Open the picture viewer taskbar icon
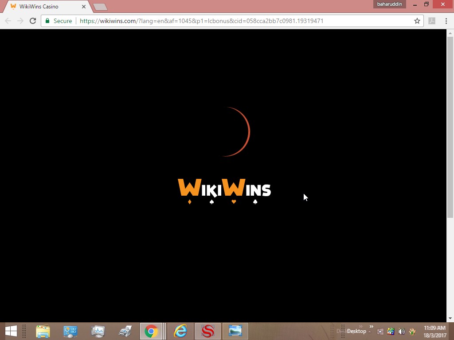The width and height of the screenshot is (454, 340). 235,331
